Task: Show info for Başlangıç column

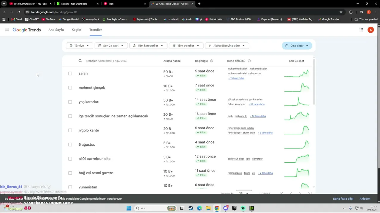Action: pos(212,61)
